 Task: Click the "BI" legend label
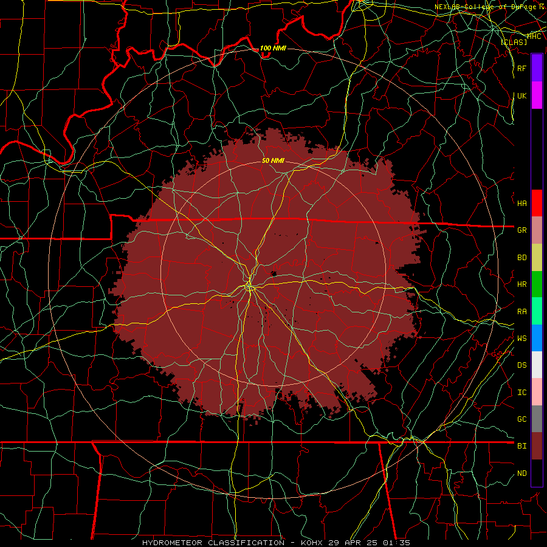tap(521, 446)
